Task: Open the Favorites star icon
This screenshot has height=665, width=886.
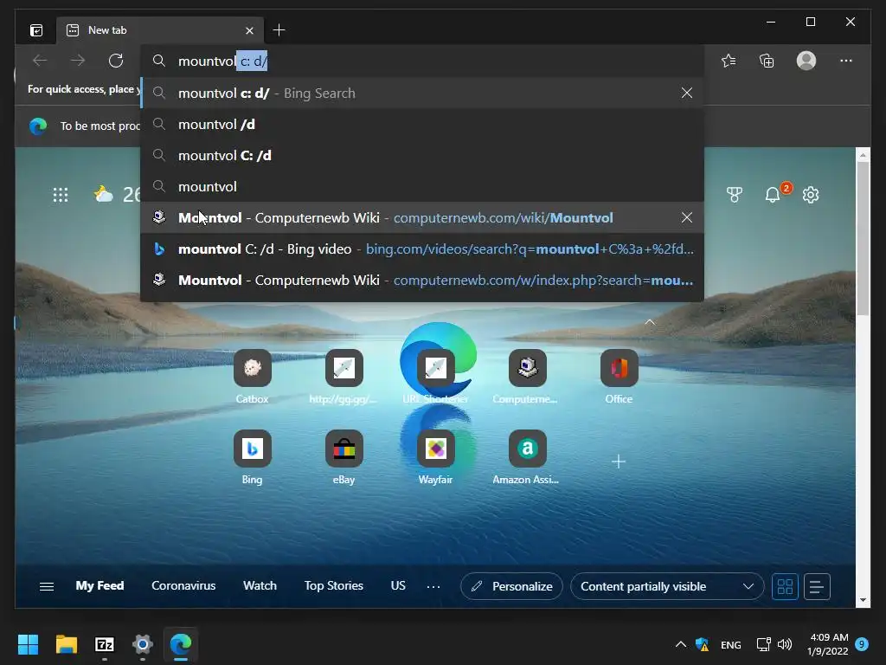Action: pos(729,61)
